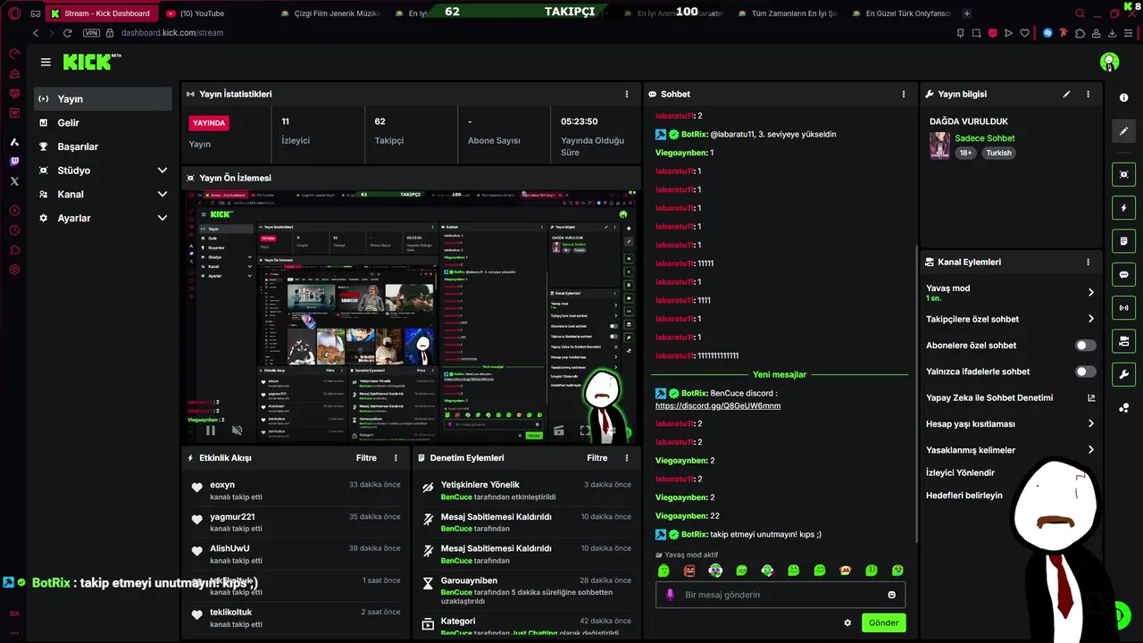Click yagmur221 in the activity feed

click(x=232, y=516)
